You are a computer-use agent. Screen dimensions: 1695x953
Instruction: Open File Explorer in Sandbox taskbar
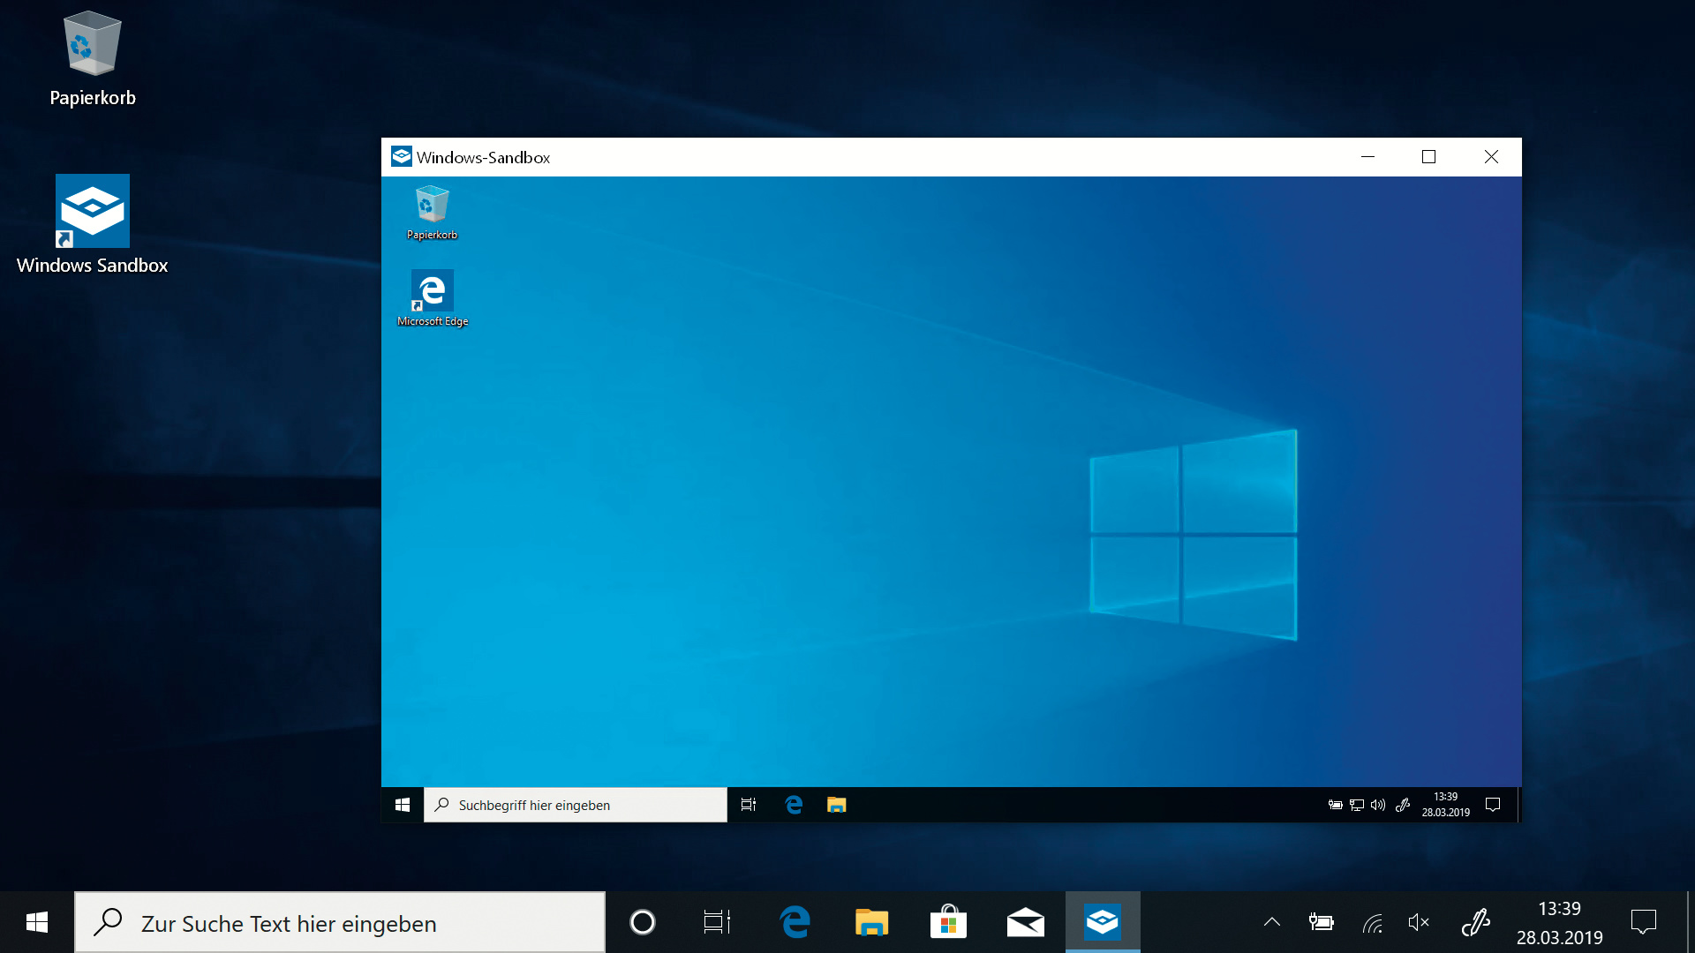click(x=836, y=805)
